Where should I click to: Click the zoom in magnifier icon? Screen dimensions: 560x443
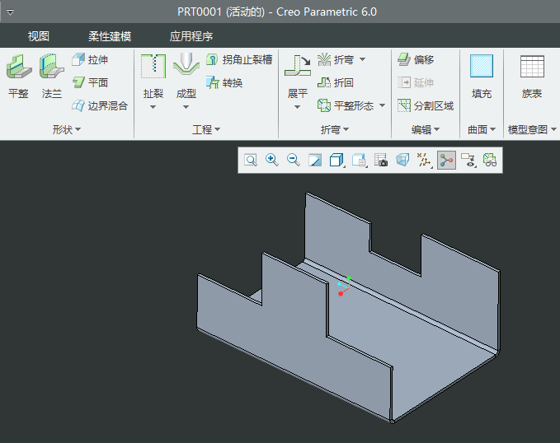(272, 160)
